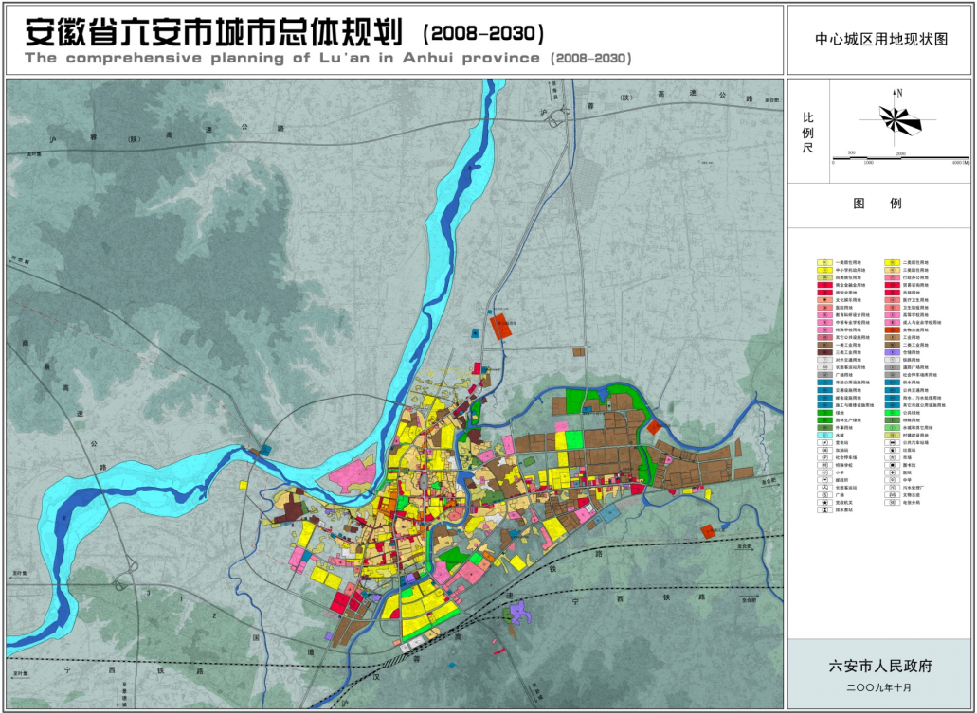
Task: Click the 长途客运站 legend symbol
Action: coord(825,488)
